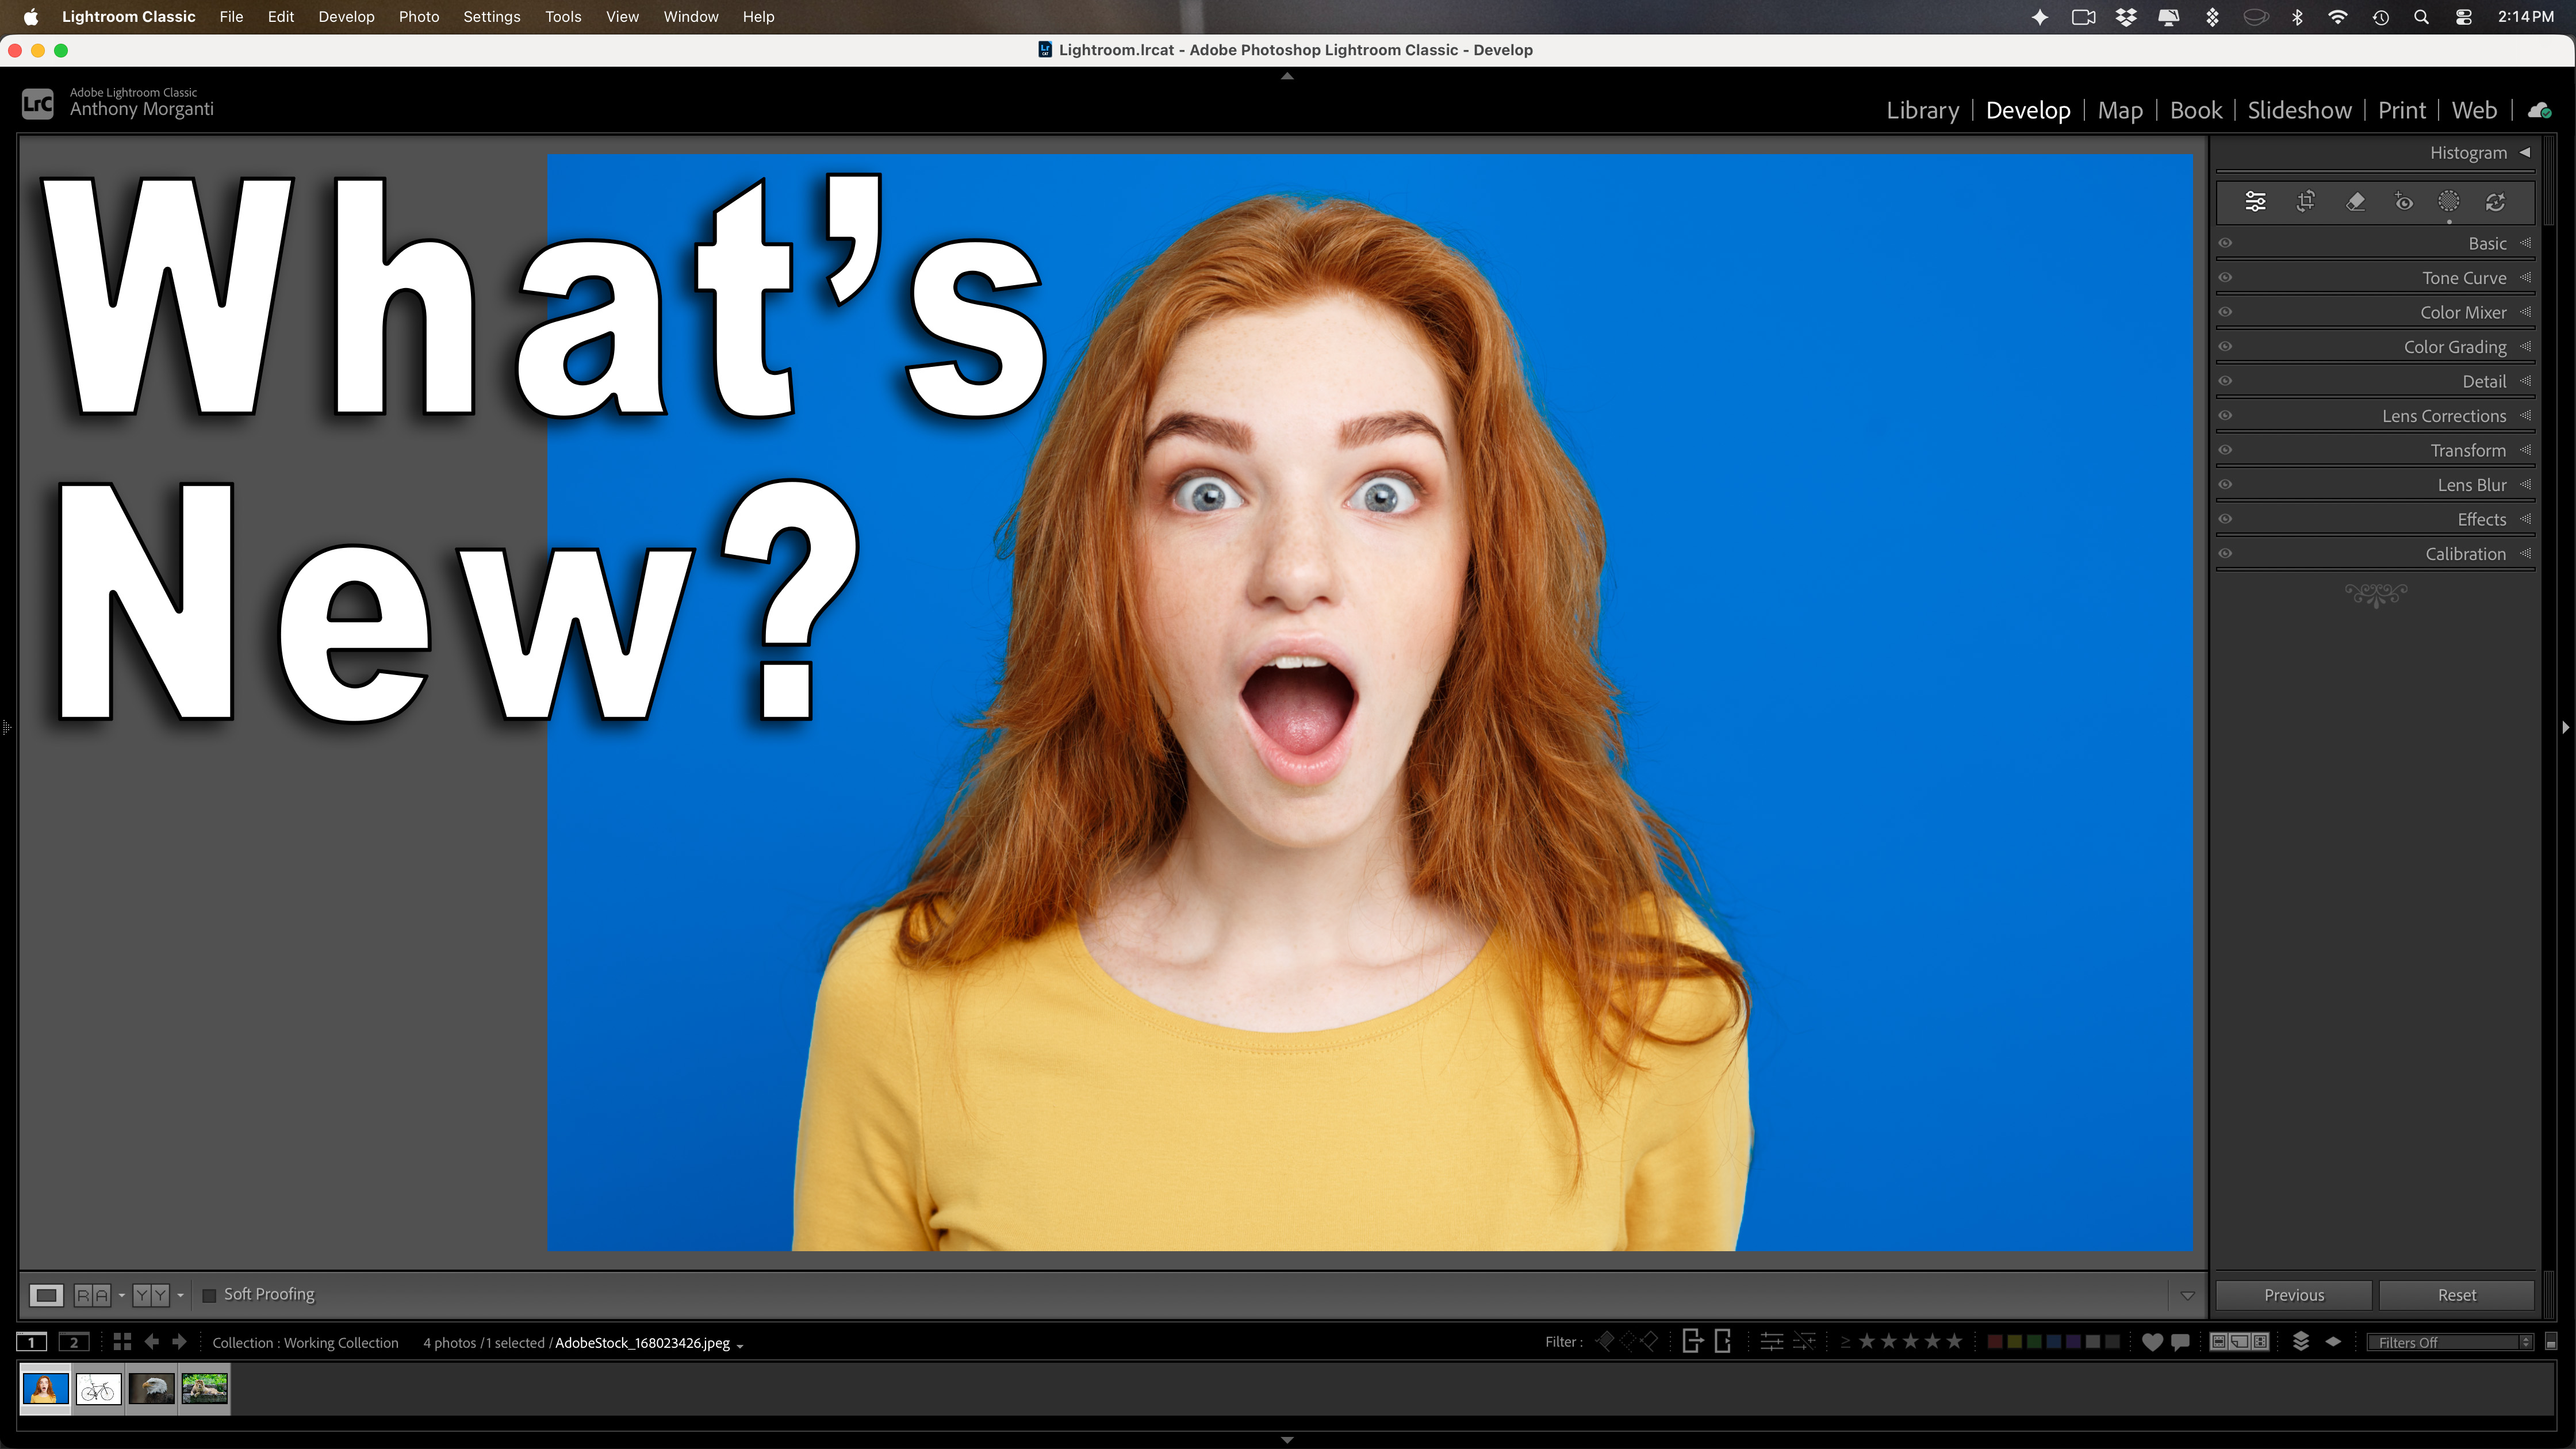Filter by unflagged photos icon
This screenshot has width=2576, height=1449.
pyautogui.click(x=1628, y=1341)
